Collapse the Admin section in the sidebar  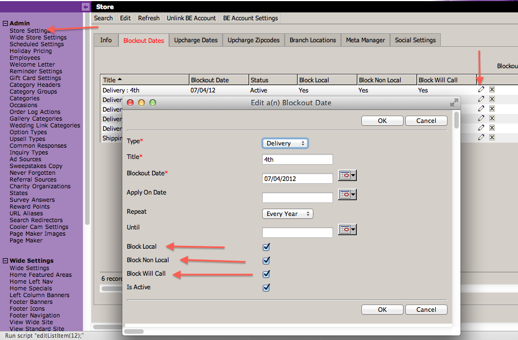6,24
